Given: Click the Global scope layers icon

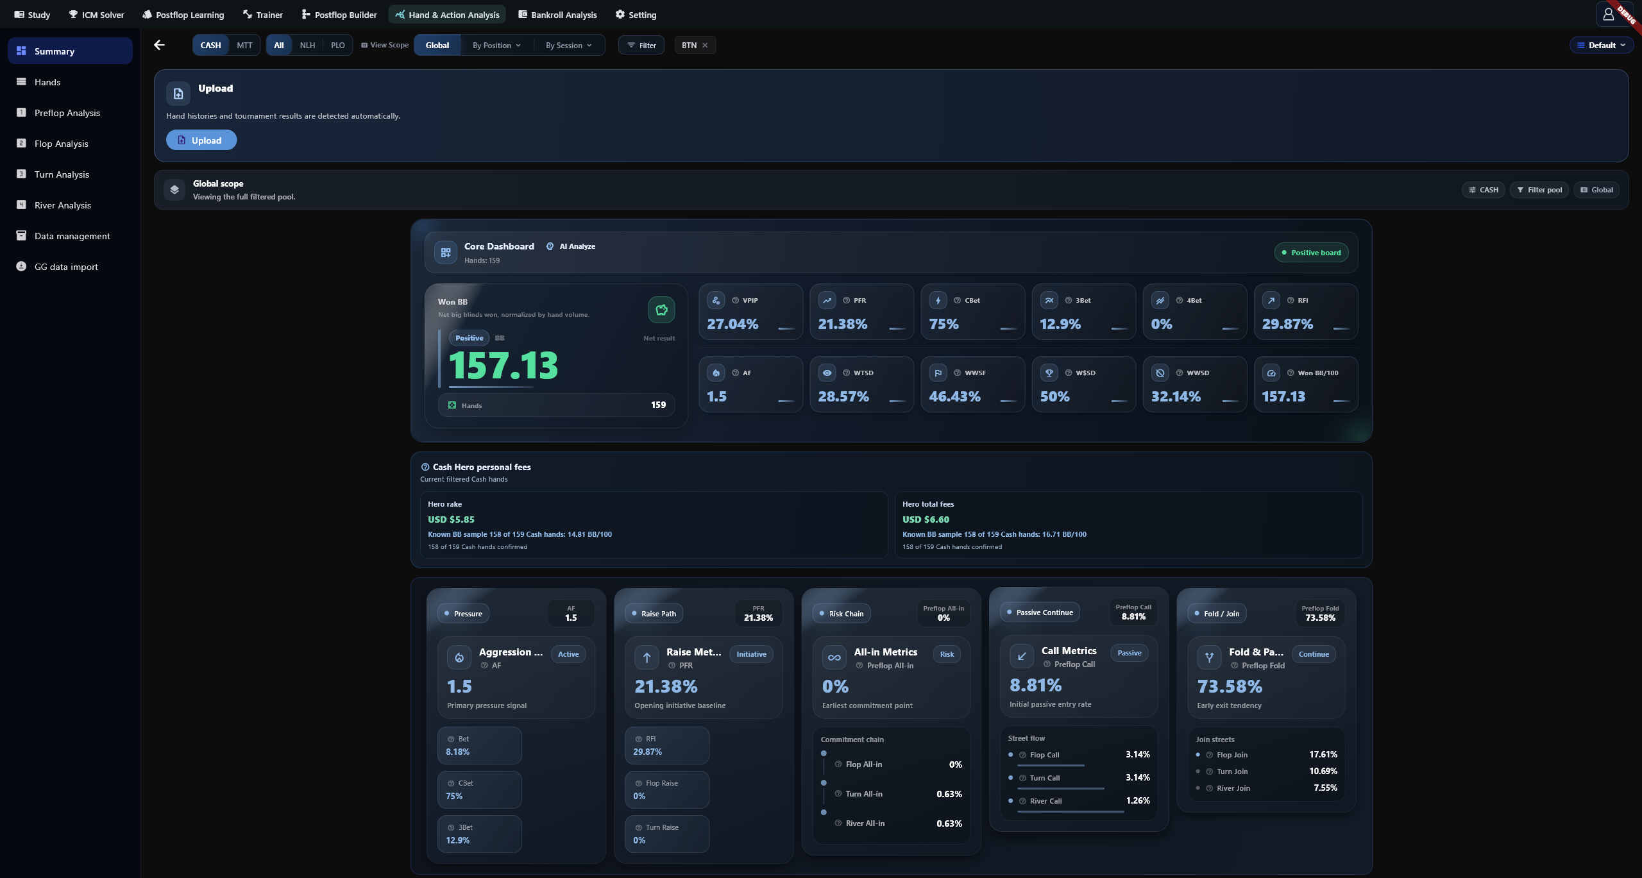Looking at the screenshot, I should [x=174, y=190].
